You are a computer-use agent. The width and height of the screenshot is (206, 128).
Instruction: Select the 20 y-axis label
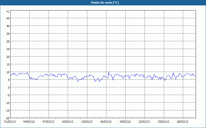pyautogui.click(x=8, y=57)
